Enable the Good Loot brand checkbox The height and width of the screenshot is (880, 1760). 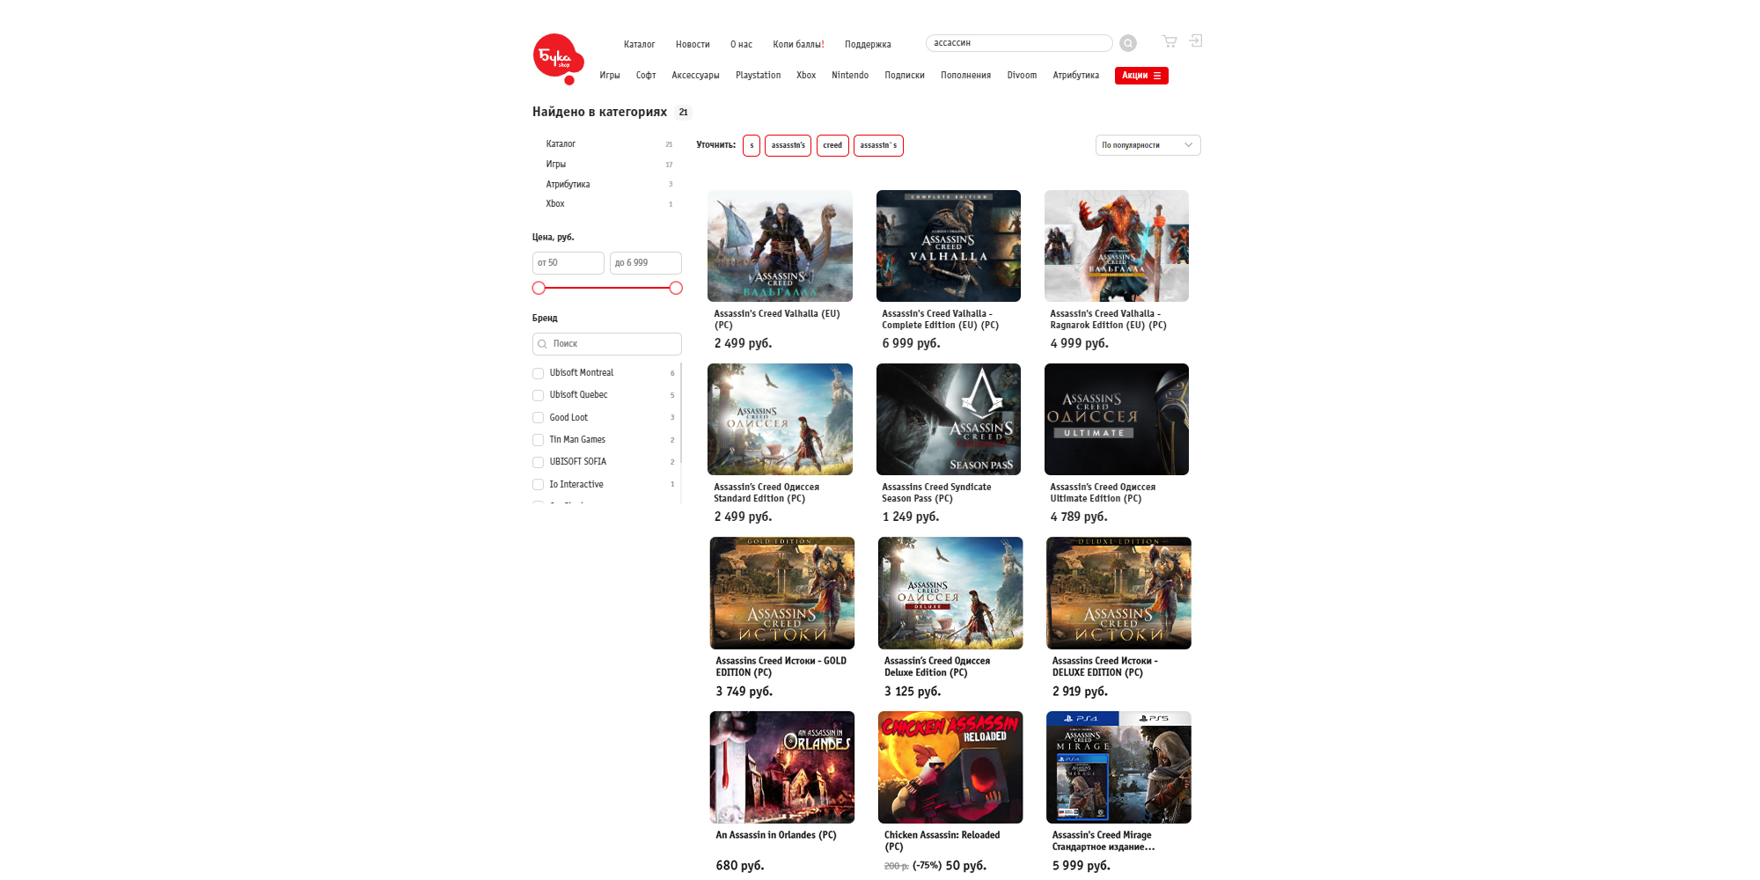point(538,418)
